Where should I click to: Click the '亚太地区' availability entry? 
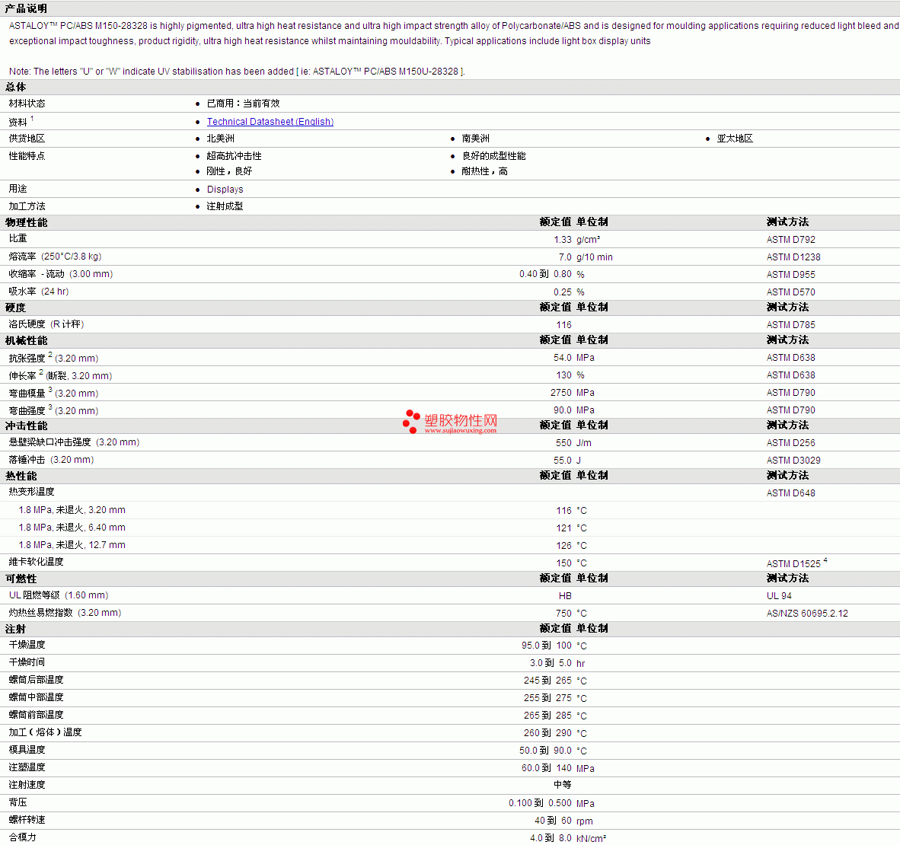(735, 139)
